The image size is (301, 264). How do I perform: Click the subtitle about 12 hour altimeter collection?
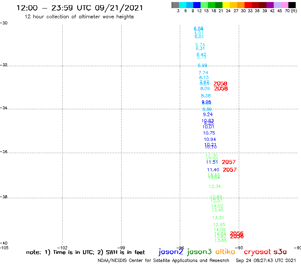tap(79, 17)
